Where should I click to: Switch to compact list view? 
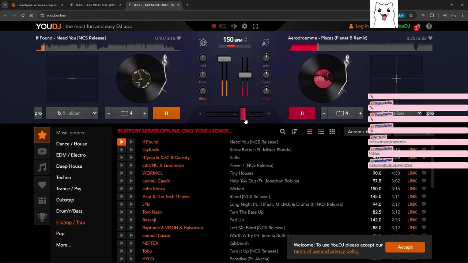coord(310,132)
